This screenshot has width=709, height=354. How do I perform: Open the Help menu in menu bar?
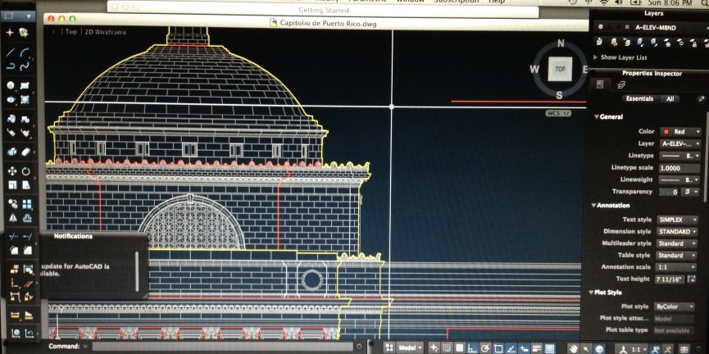497,2
